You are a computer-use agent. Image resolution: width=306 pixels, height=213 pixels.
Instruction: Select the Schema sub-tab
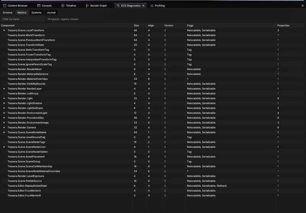7,13
